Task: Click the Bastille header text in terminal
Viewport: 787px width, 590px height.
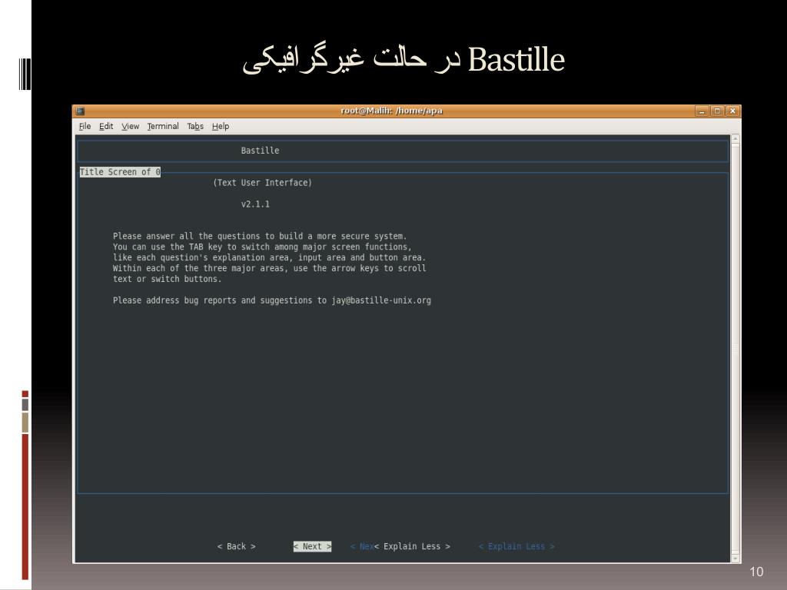Action: pos(260,151)
